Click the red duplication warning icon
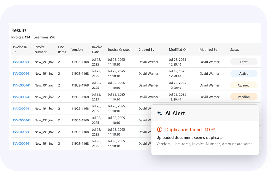Screen dimensions: 275x176 point(159,130)
